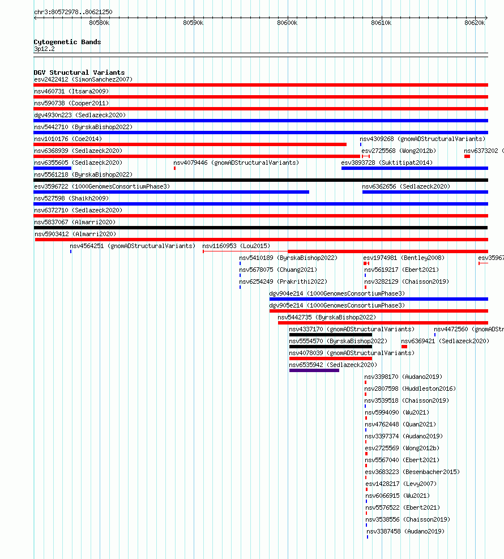This screenshot has width=504, height=559.
Task: Select nsv3282129 (Chaisson2019) label
Action: tap(407, 281)
